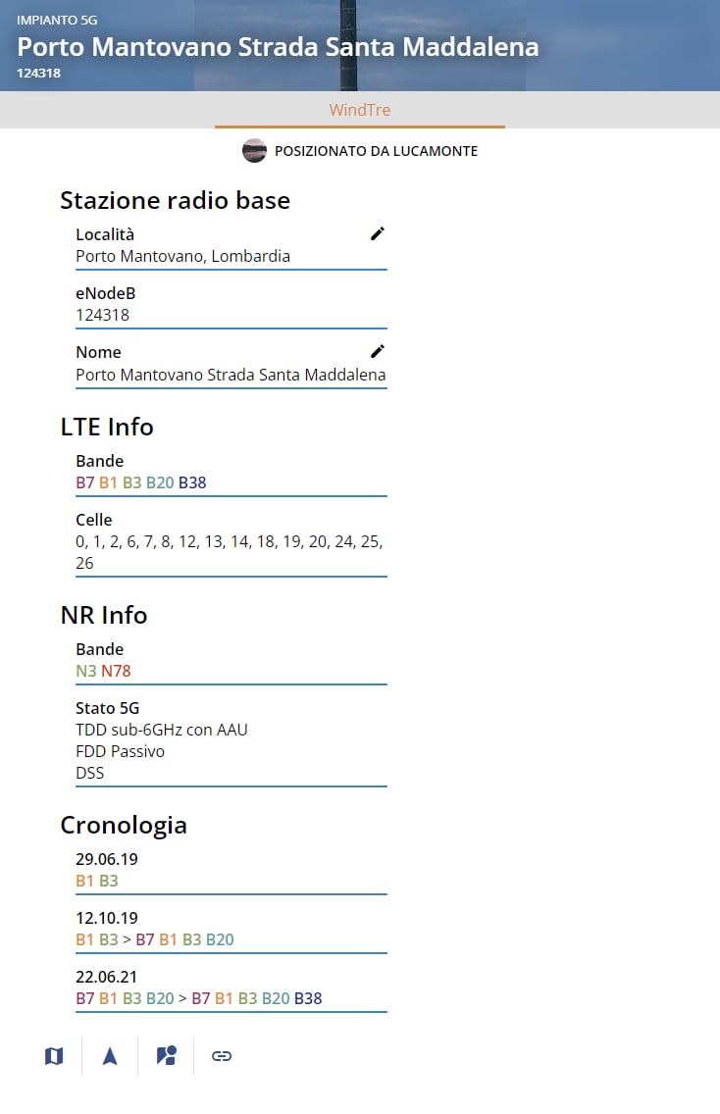This screenshot has width=720, height=1114.
Task: Click the Posizionato da Lucamonte label
Action: pyautogui.click(x=376, y=151)
